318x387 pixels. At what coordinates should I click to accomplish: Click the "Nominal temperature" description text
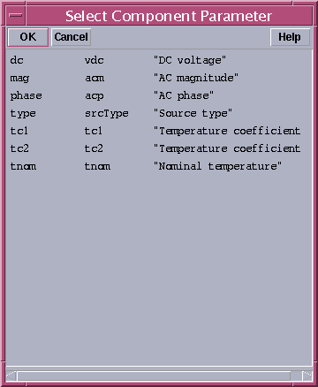(x=217, y=166)
